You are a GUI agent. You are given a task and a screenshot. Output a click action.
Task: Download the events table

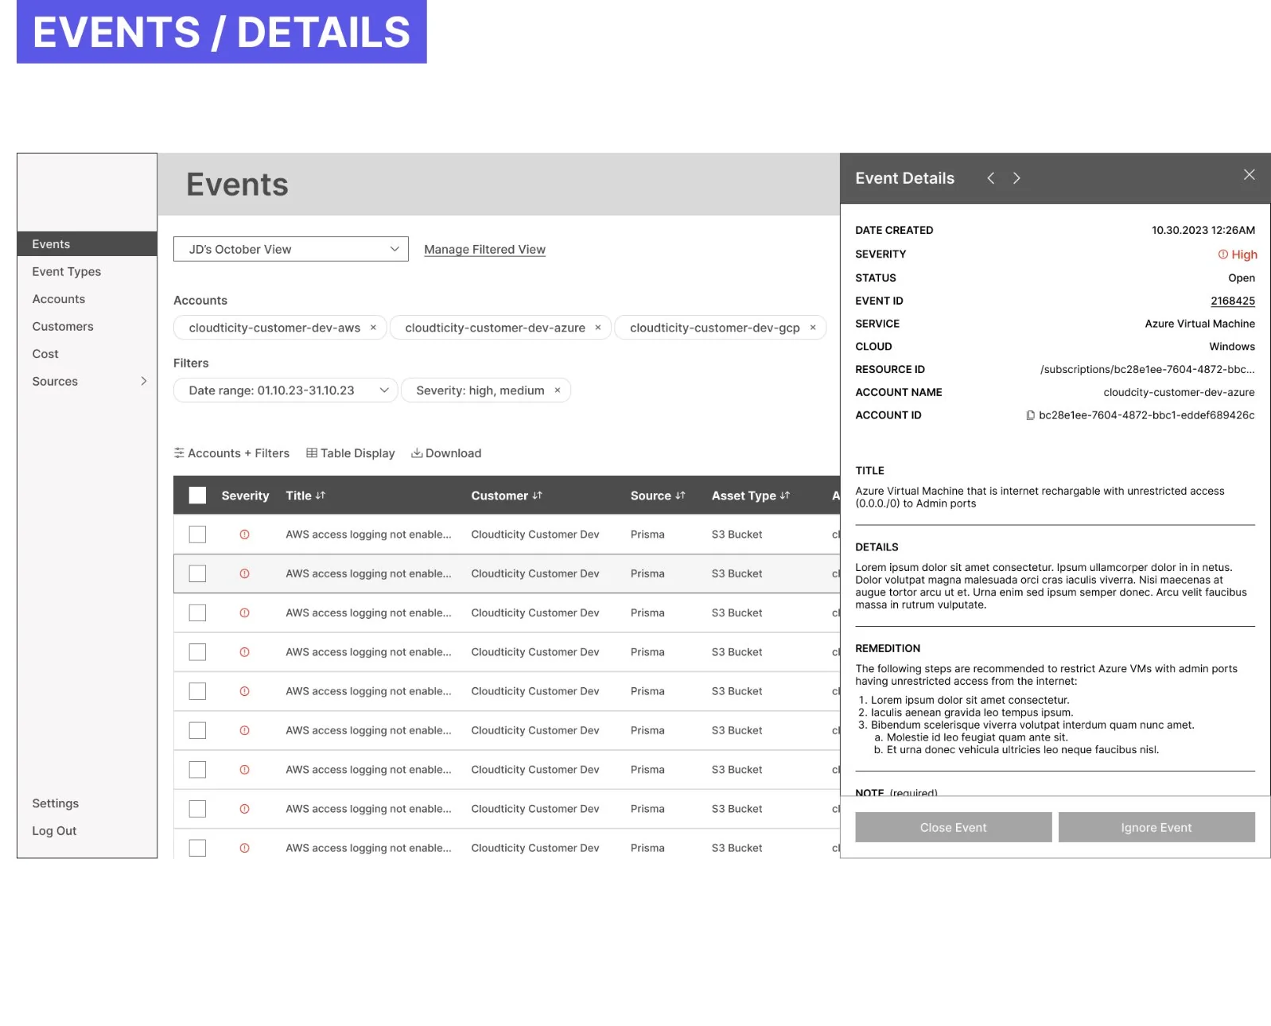pyautogui.click(x=446, y=453)
